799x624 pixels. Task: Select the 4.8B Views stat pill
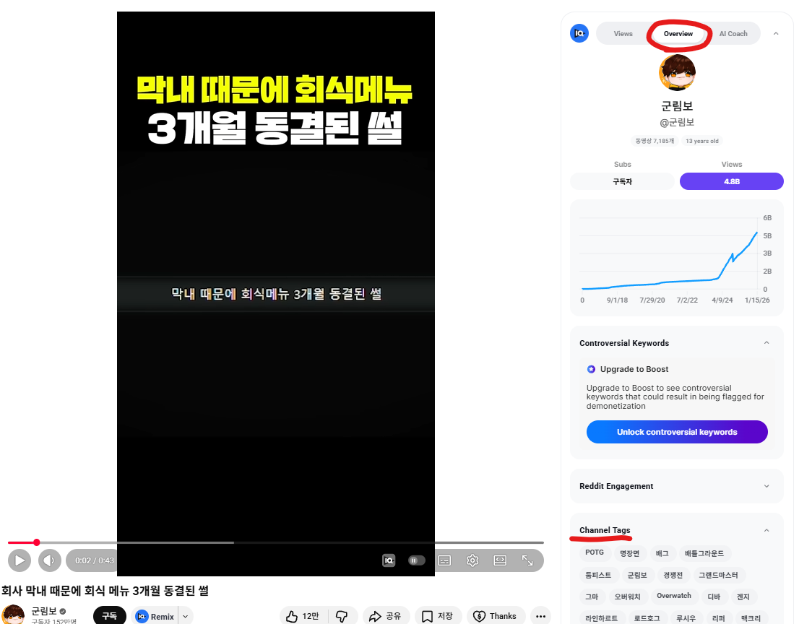click(x=731, y=181)
